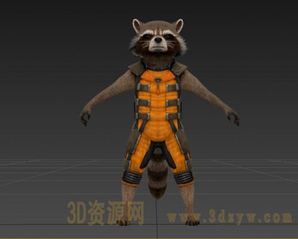Select the raccoon's right ear

(179, 26)
